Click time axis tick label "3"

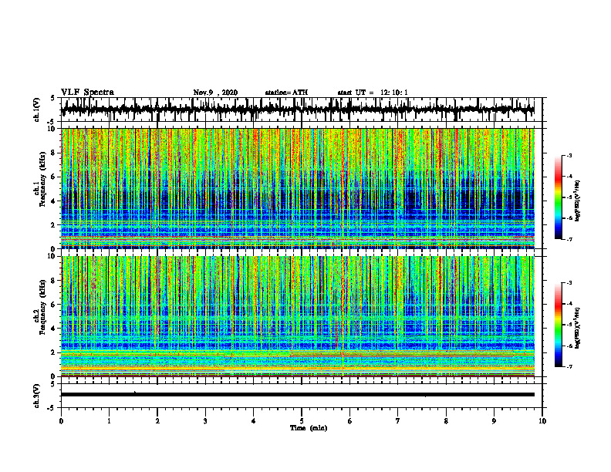coord(205,421)
